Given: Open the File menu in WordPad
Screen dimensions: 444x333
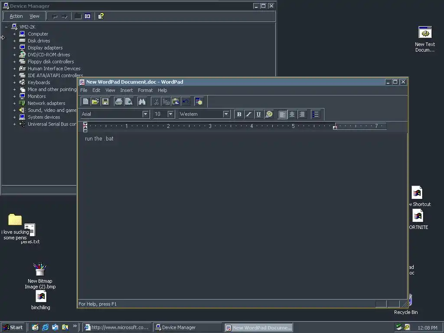Looking at the screenshot, I should coord(84,90).
